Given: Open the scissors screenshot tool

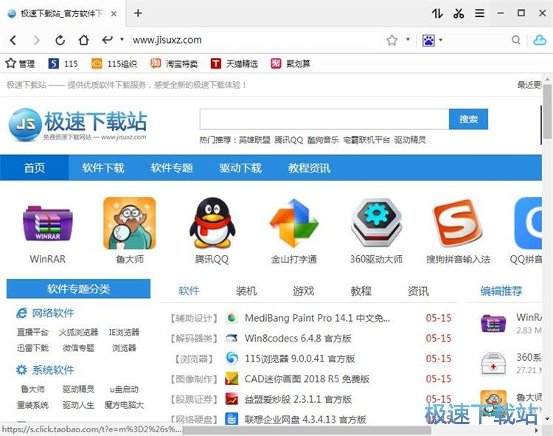Looking at the screenshot, I should coord(459,13).
